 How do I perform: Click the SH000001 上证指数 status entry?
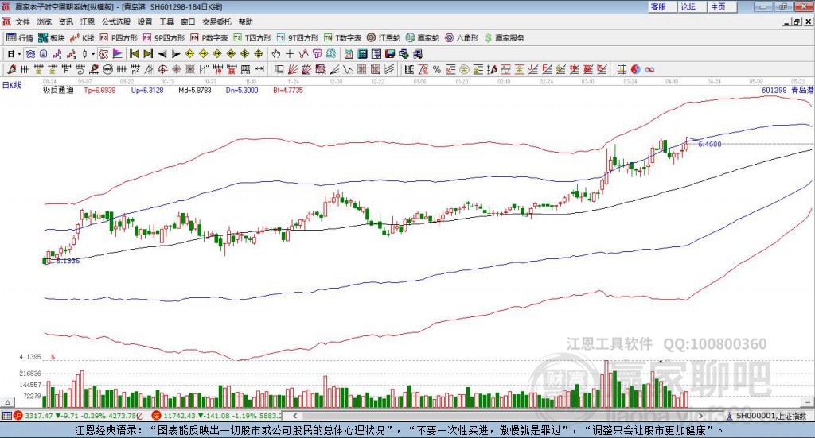771,416
